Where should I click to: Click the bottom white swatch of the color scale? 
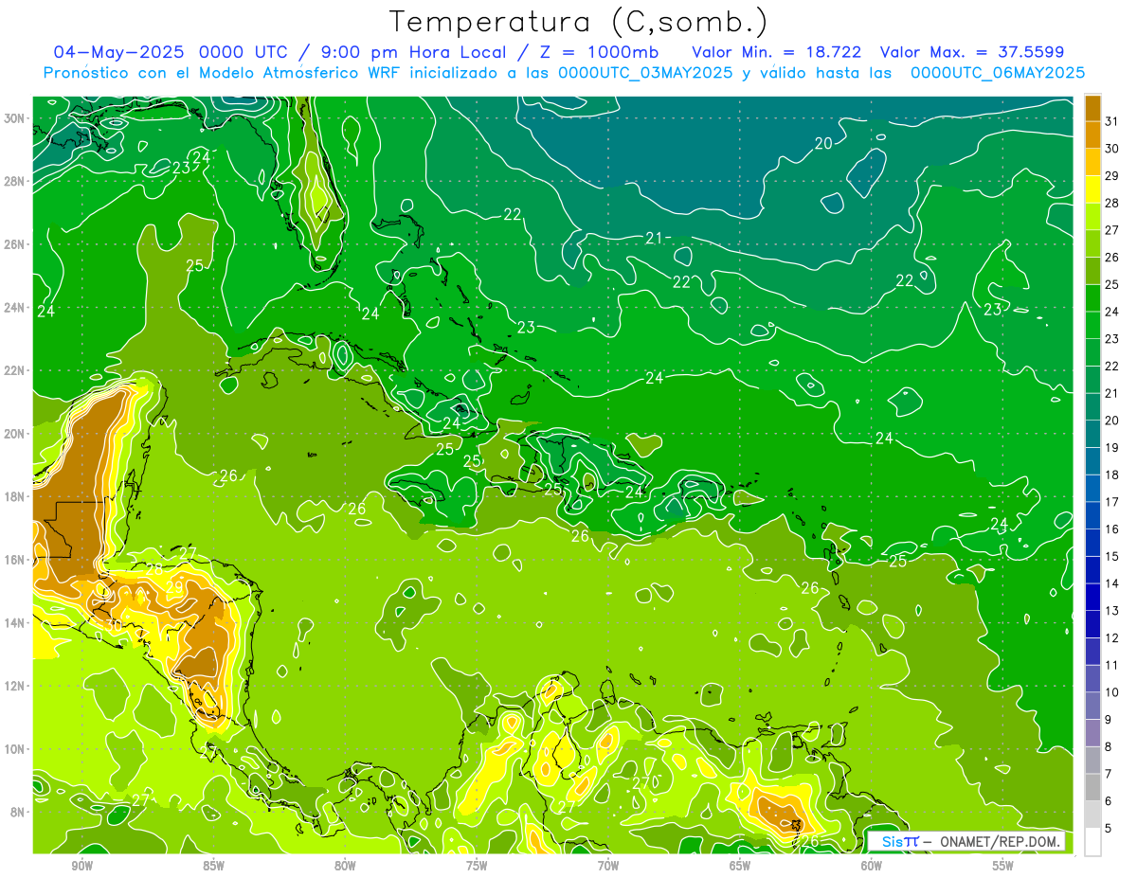[1093, 842]
